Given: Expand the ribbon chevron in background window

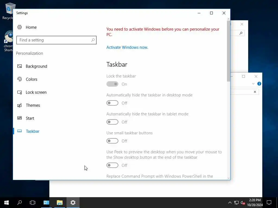Looking at the screenshot, I should pos(253,84).
